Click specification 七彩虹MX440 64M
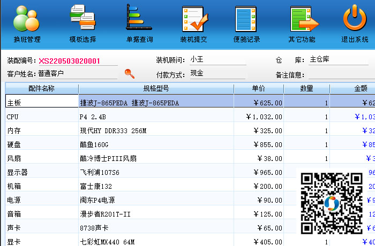Screen dimensions: 375x246 (156, 240)
